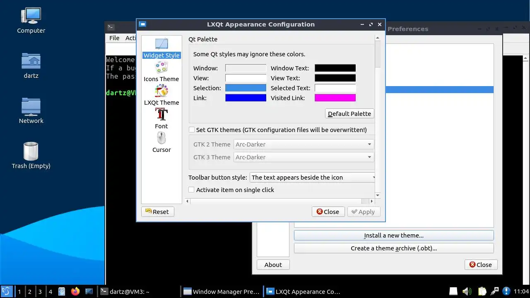Toggle Activate item on single click

click(192, 190)
